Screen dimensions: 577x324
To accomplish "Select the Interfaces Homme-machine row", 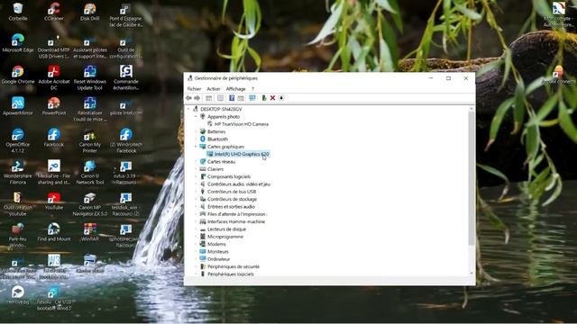I will (233, 222).
